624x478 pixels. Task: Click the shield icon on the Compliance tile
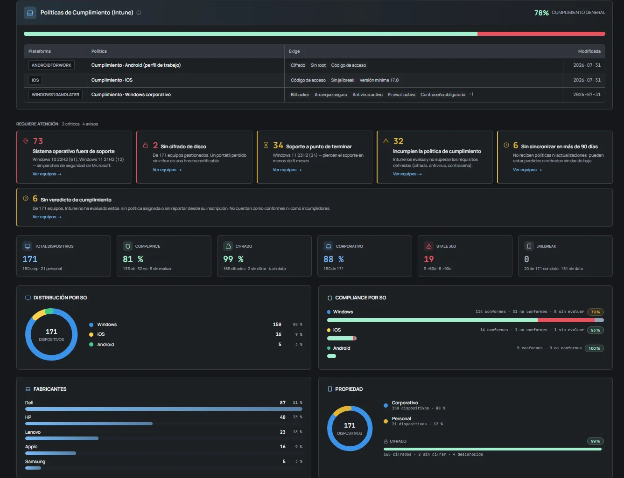[128, 246]
